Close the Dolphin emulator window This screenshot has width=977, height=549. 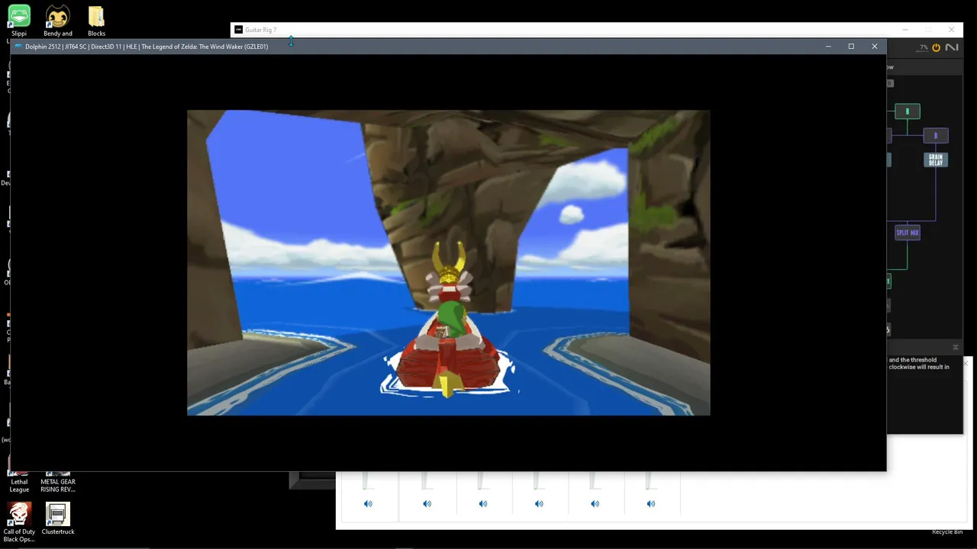[875, 47]
